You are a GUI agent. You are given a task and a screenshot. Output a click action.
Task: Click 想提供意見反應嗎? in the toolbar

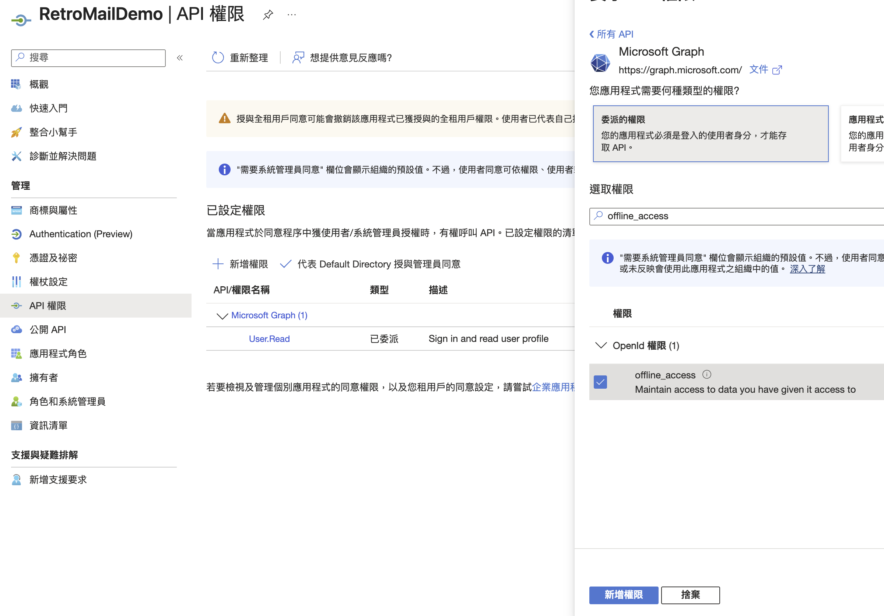pos(342,58)
